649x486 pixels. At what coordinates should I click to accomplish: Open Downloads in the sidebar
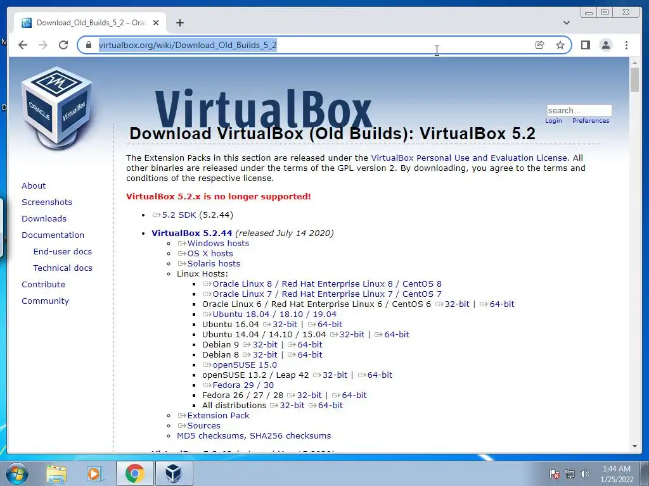click(44, 218)
